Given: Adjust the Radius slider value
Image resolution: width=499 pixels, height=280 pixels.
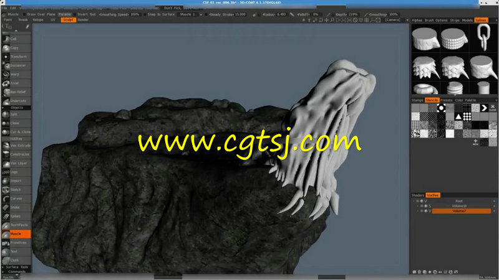Looking at the screenshot, I should coord(274,14).
